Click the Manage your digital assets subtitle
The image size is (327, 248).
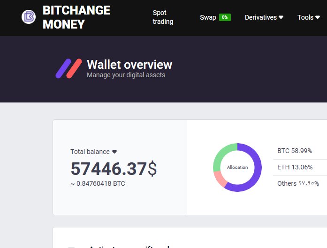126,75
